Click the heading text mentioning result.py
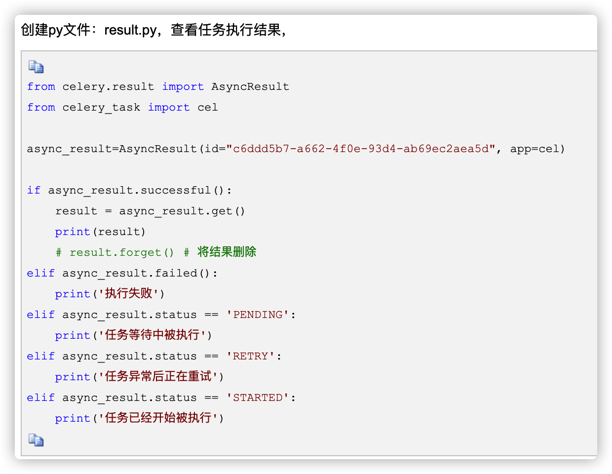Image resolution: width=612 pixels, height=474 pixels. point(154,30)
